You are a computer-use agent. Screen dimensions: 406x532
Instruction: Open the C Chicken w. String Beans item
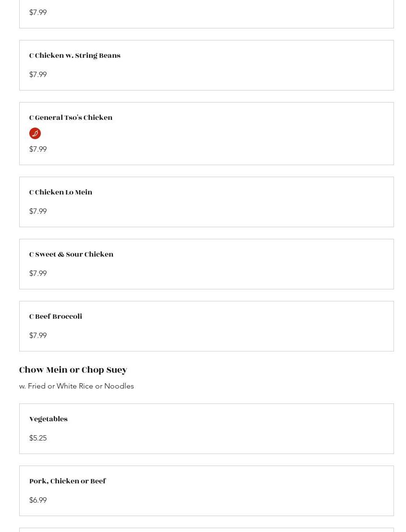[75, 56]
